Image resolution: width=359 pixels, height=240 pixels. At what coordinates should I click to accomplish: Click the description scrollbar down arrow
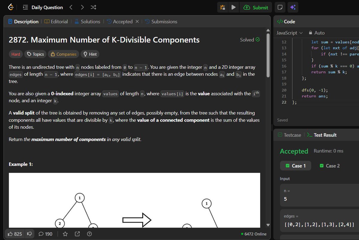coord(268,224)
